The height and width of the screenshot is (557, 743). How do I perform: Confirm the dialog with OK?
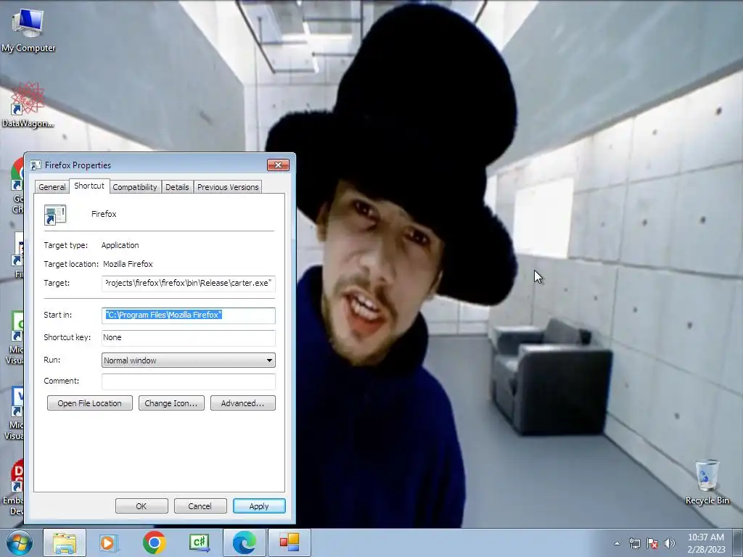(141, 506)
